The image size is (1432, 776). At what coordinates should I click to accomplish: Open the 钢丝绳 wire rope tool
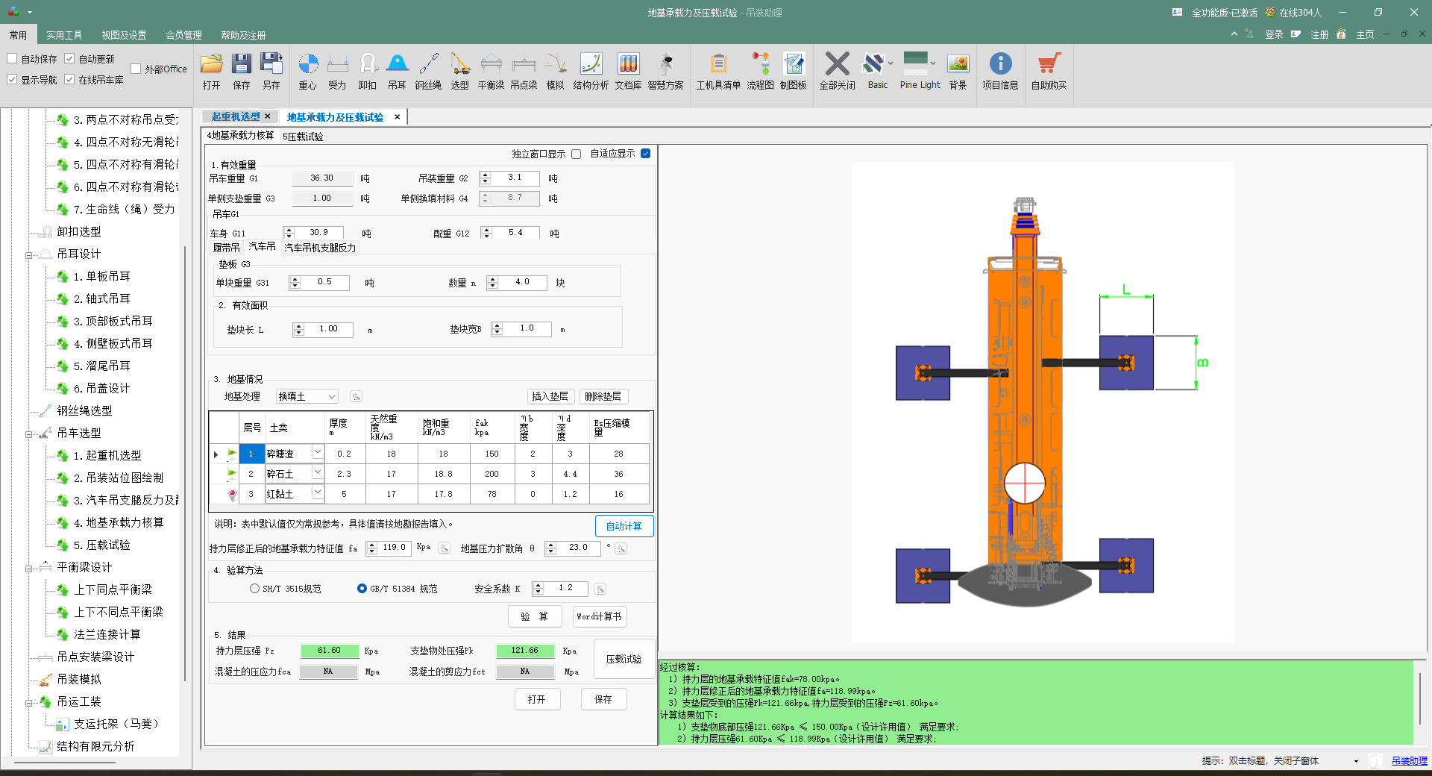(x=428, y=71)
